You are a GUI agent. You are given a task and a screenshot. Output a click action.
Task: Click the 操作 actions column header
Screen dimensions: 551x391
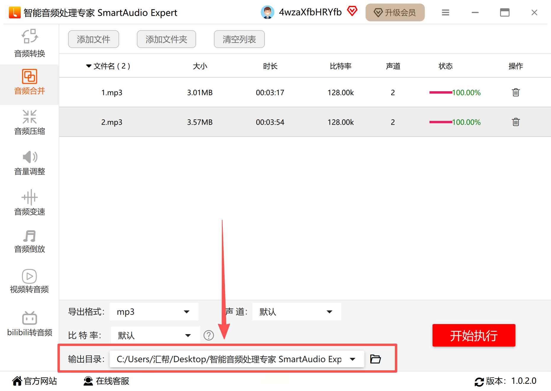[x=516, y=66]
